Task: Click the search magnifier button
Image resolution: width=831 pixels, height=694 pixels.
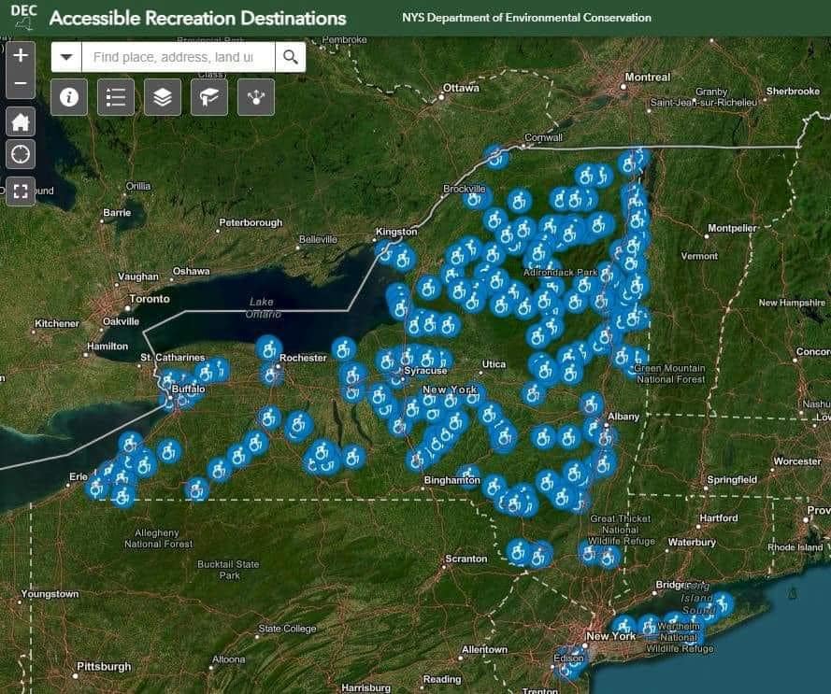Action: click(291, 57)
